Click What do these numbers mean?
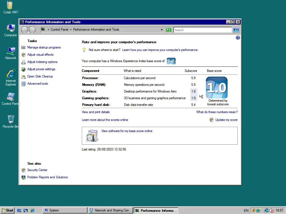 217,112
